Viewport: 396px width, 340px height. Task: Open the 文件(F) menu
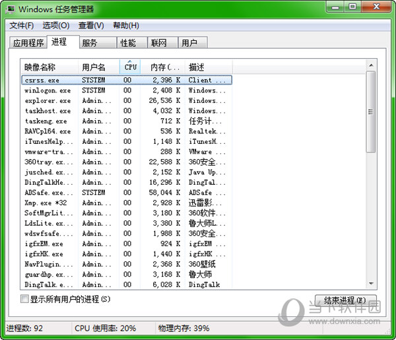click(x=21, y=26)
